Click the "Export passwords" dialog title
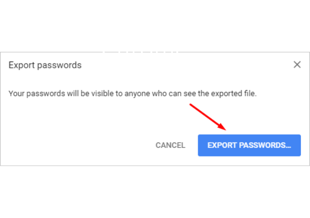The height and width of the screenshot is (218, 310). point(45,65)
